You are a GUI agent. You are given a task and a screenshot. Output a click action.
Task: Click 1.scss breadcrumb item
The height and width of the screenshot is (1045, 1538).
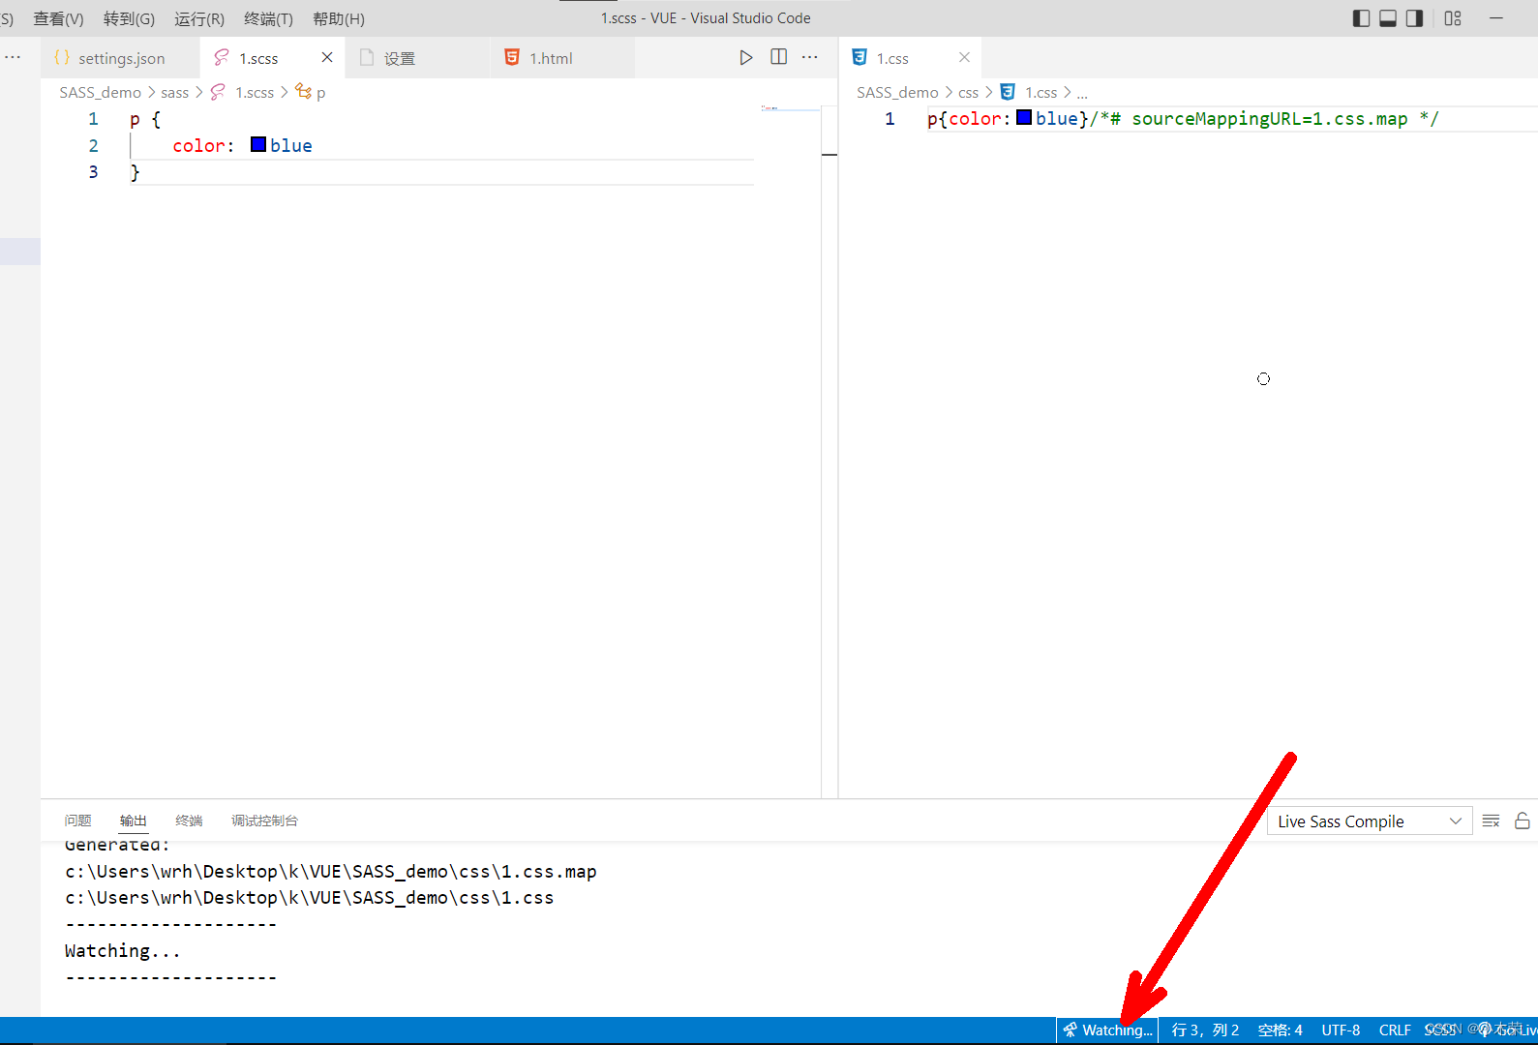tap(255, 92)
